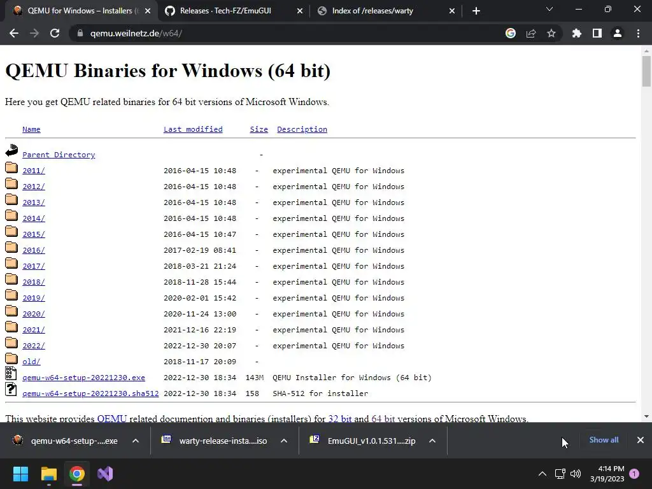Viewport: 652px width, 489px height.
Task: Expand options for warty-release ISO download
Action: coord(284,441)
